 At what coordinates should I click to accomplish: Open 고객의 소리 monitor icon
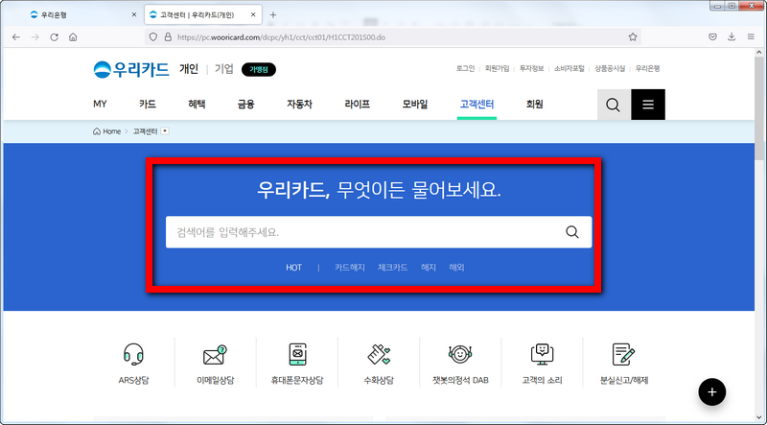click(x=542, y=353)
